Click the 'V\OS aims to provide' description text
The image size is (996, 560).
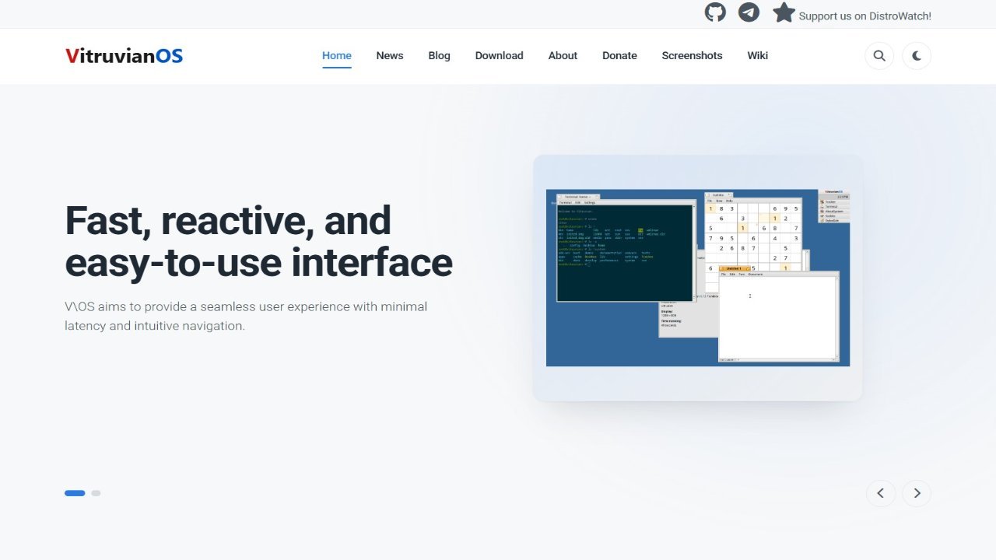pos(246,316)
